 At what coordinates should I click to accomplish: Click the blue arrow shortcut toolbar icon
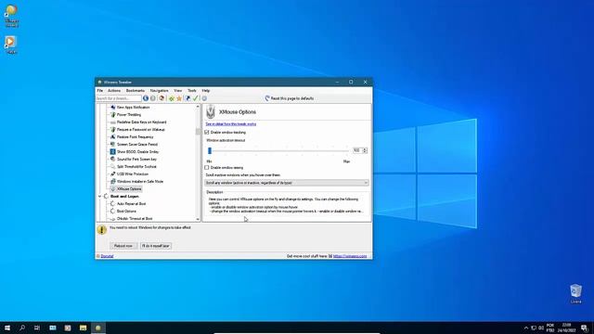click(187, 98)
